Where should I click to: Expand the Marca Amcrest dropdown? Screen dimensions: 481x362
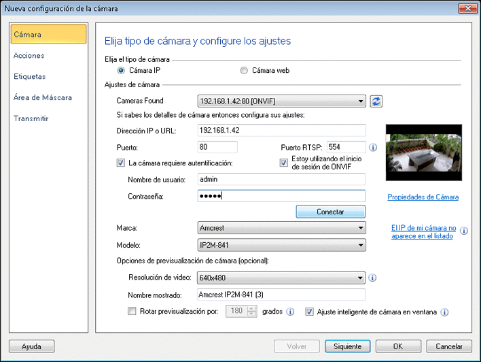[x=281, y=229]
